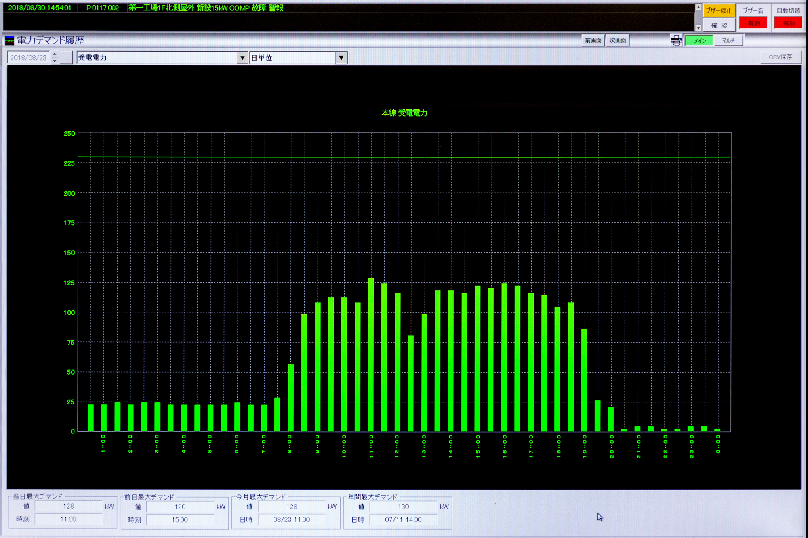The width and height of the screenshot is (808, 538).
Task: Switch to the マルチ tab
Action: [x=728, y=41]
